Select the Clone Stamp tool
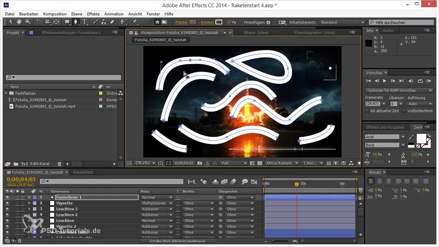 (x=104, y=22)
